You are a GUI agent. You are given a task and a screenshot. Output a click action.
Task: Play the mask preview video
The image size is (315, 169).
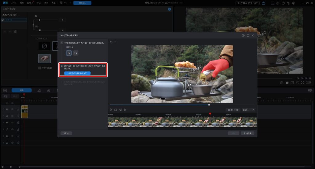click(111, 110)
